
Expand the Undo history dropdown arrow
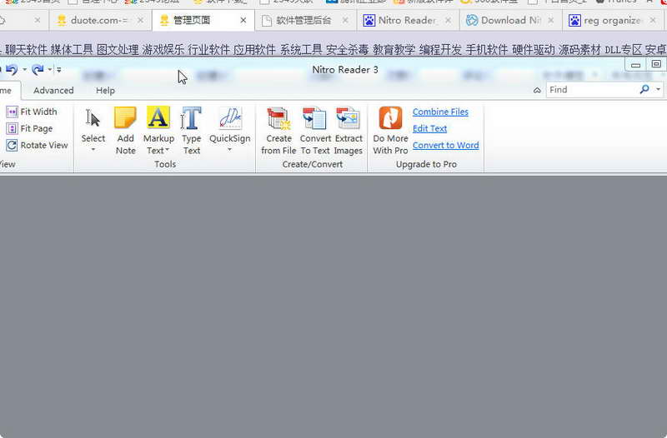point(24,69)
